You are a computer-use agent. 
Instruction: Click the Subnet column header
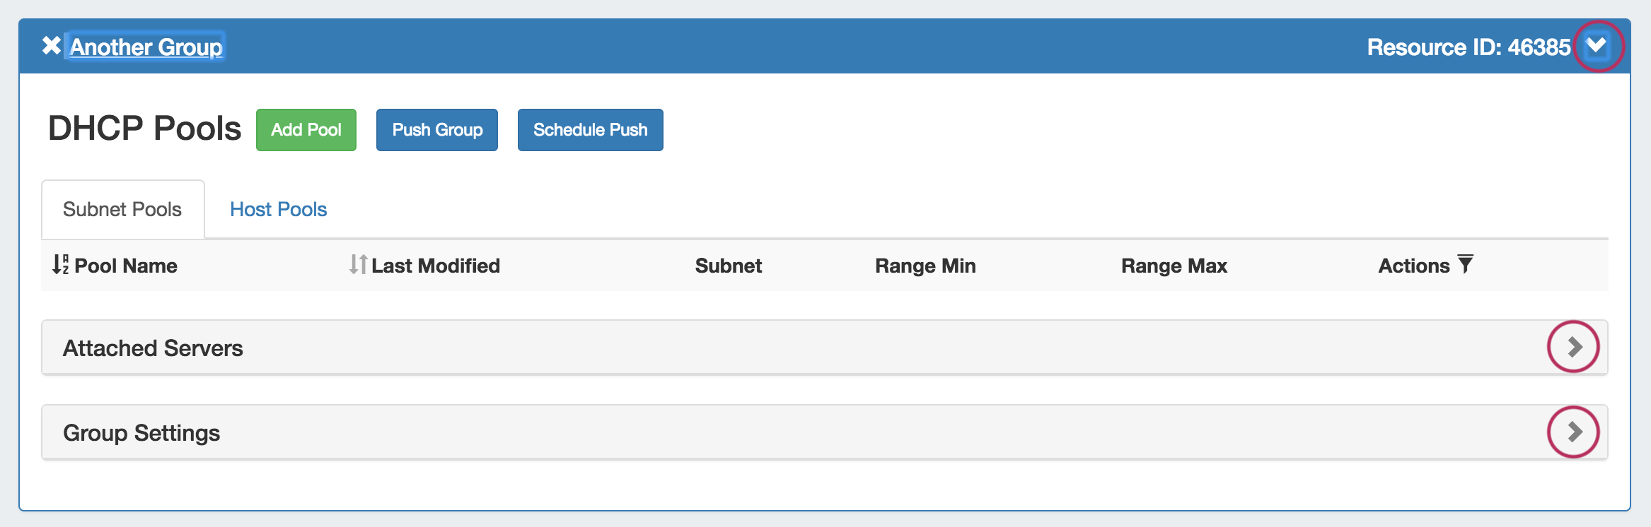tap(728, 266)
